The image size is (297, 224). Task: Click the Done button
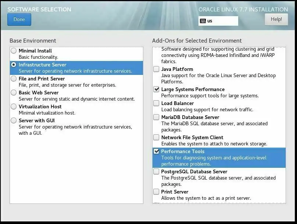[x=19, y=19]
